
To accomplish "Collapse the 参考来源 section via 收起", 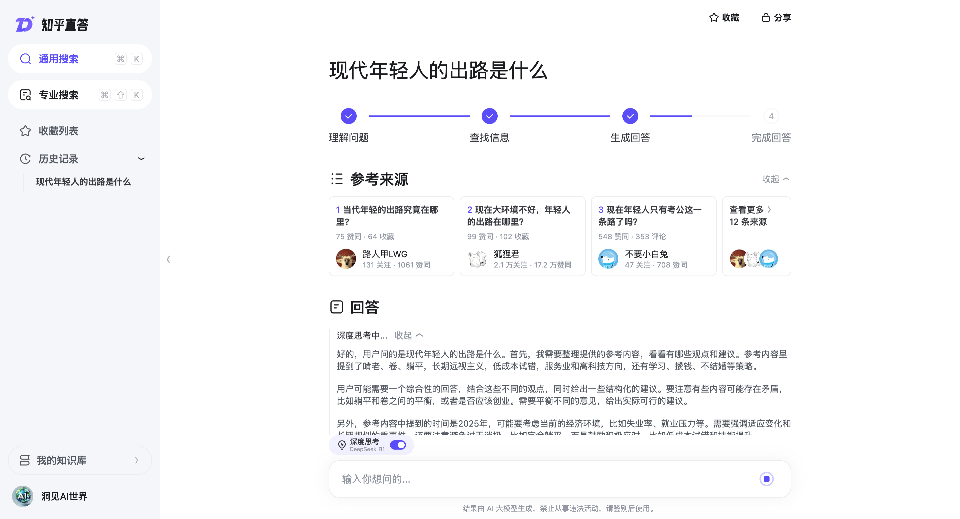I will tap(776, 179).
